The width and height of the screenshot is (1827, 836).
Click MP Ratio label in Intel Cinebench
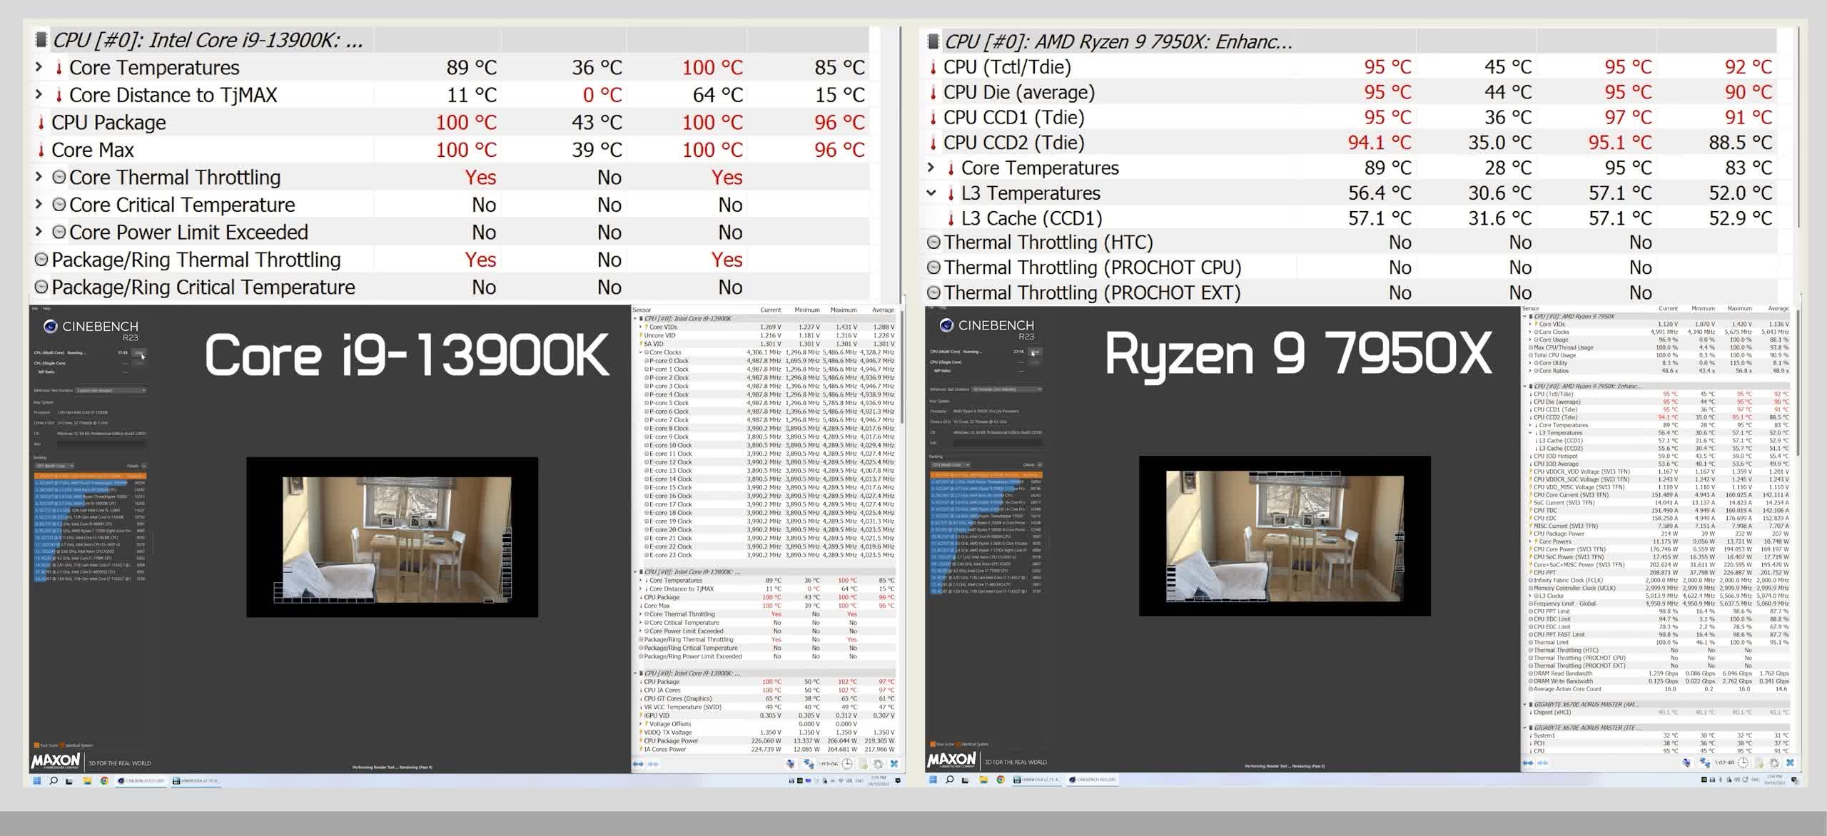pyautogui.click(x=46, y=372)
